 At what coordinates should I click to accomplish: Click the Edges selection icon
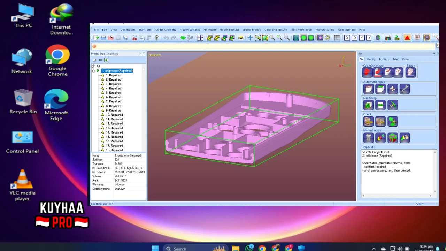tap(410, 72)
